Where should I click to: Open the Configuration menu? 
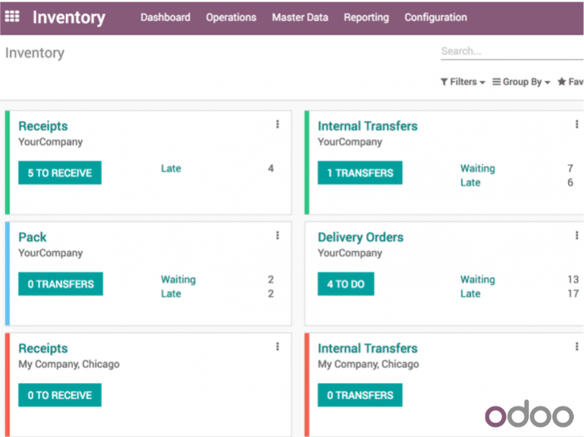(x=435, y=18)
